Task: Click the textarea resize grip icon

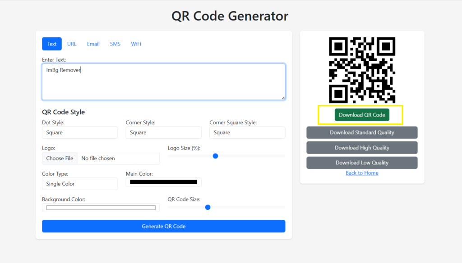Action: click(x=283, y=98)
